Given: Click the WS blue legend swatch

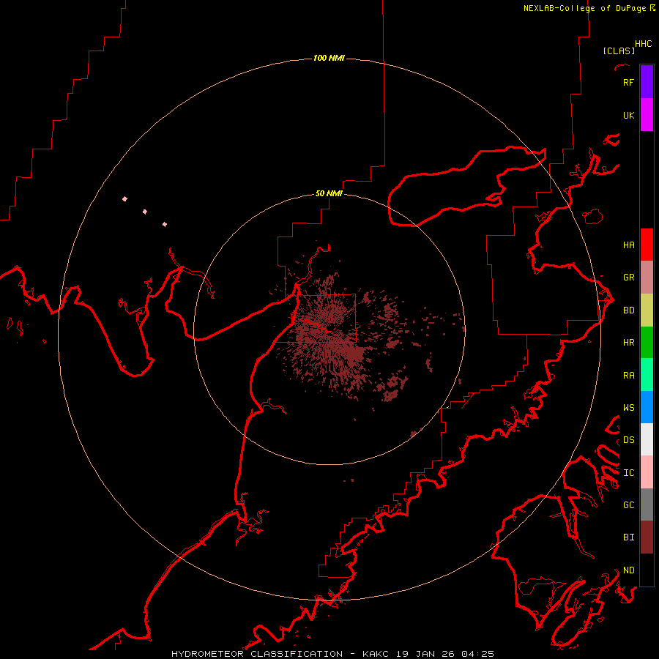Looking at the screenshot, I should (647, 407).
